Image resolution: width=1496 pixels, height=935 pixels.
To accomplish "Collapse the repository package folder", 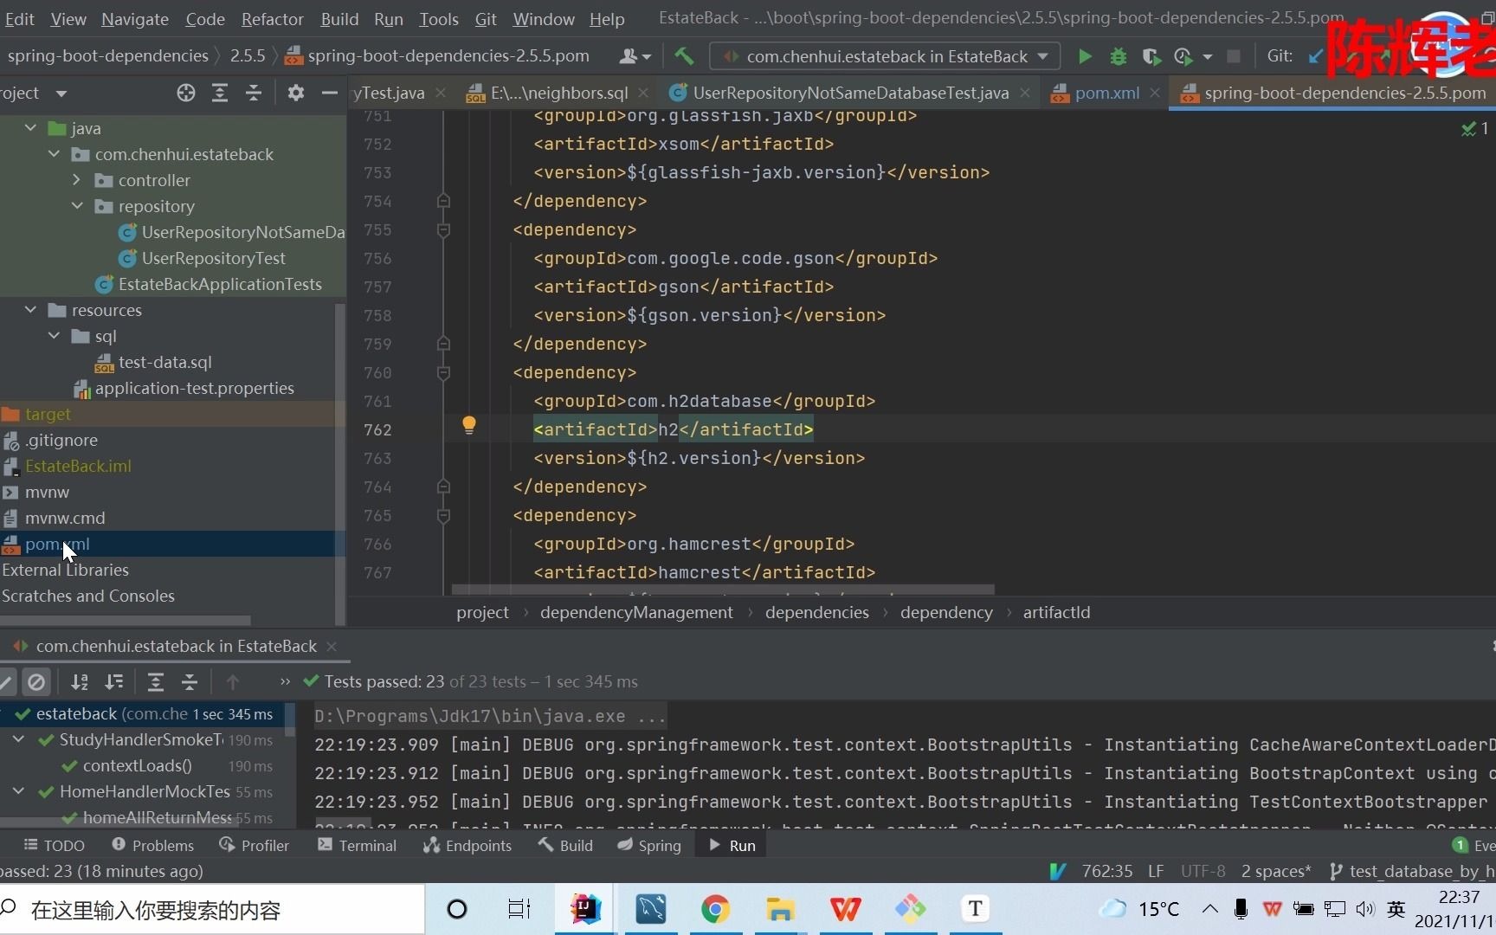I will pos(77,206).
